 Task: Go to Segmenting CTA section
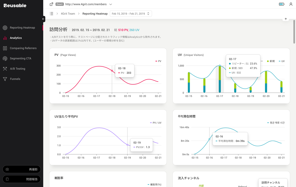[x=21, y=58]
